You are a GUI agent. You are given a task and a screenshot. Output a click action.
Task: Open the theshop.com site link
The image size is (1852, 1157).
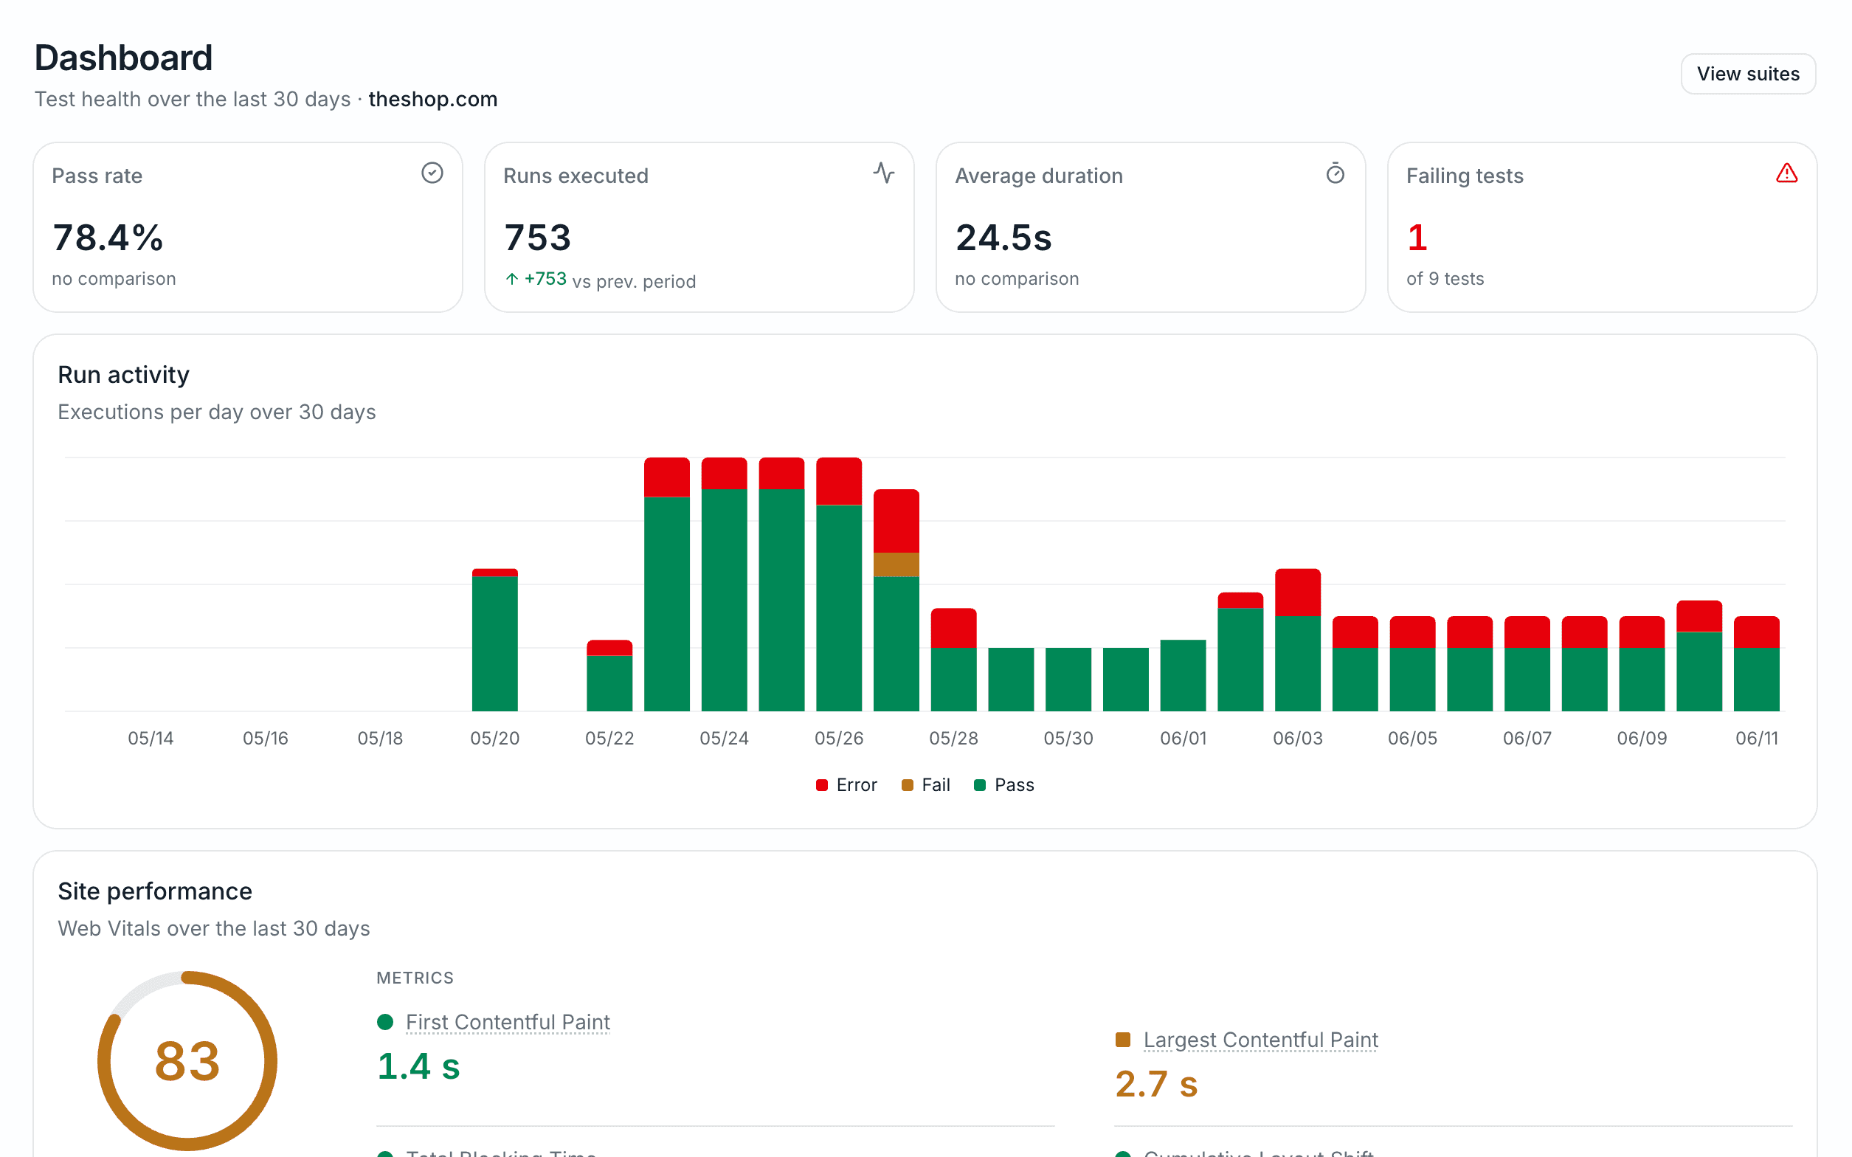(433, 100)
